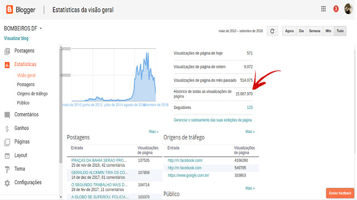
Task: Refresh statistics with the reload button
Action: click(x=272, y=31)
